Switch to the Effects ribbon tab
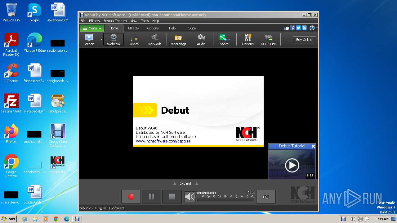The height and width of the screenshot is (223, 397). (x=133, y=28)
